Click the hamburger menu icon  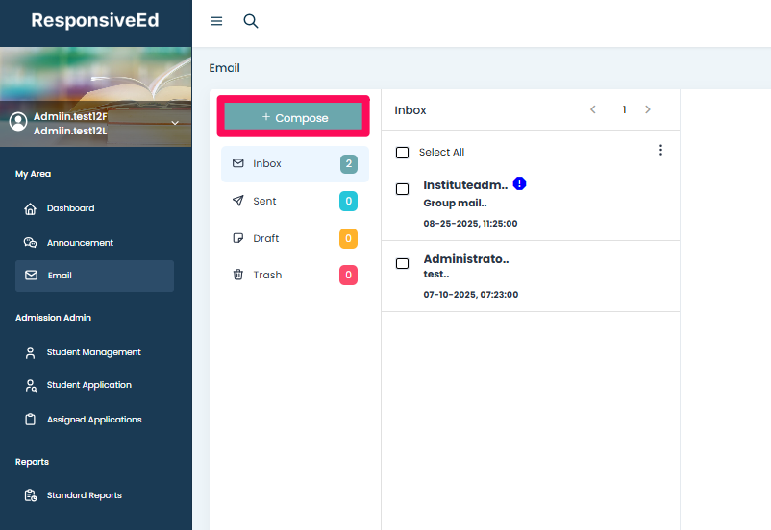coord(216,21)
